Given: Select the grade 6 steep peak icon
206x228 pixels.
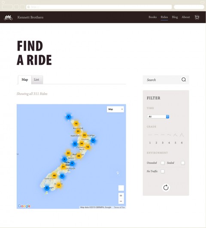Looking at the screenshot, I should [x=182, y=135].
